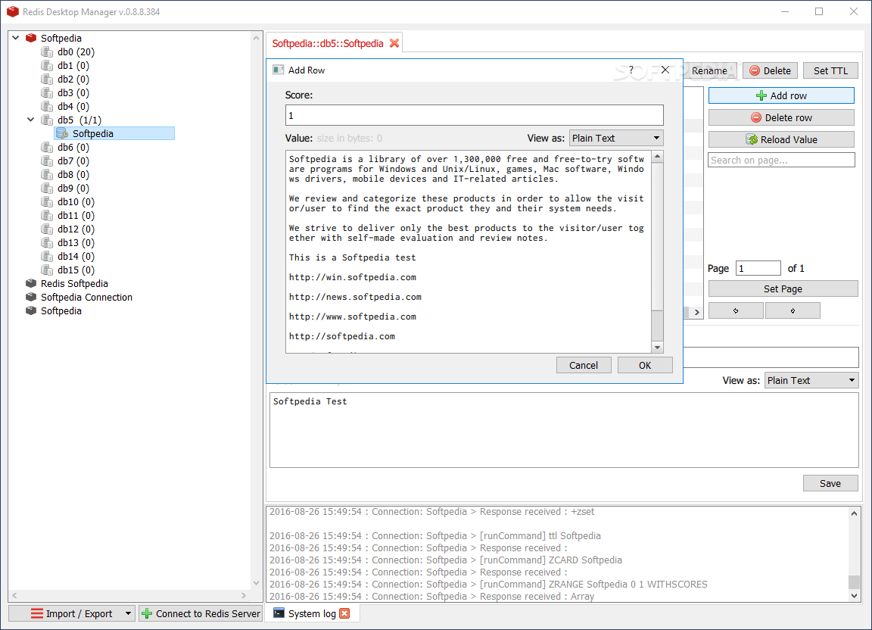The width and height of the screenshot is (872, 630).
Task: Collapse the top Softpedia connection tree
Action: pyautogui.click(x=16, y=38)
